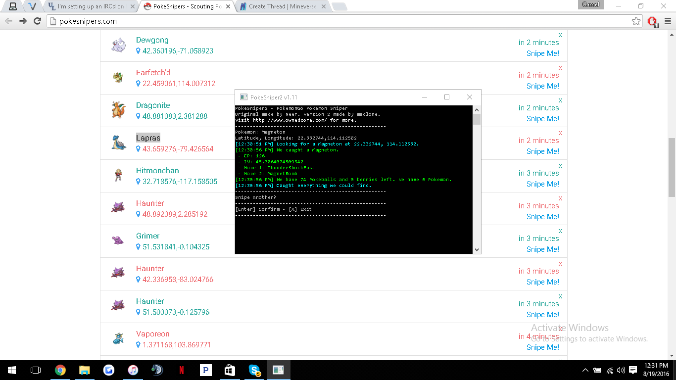Click the pin beside Haunter coordinates 42.336958,-83.024766
This screenshot has width=676, height=380.
(x=139, y=280)
